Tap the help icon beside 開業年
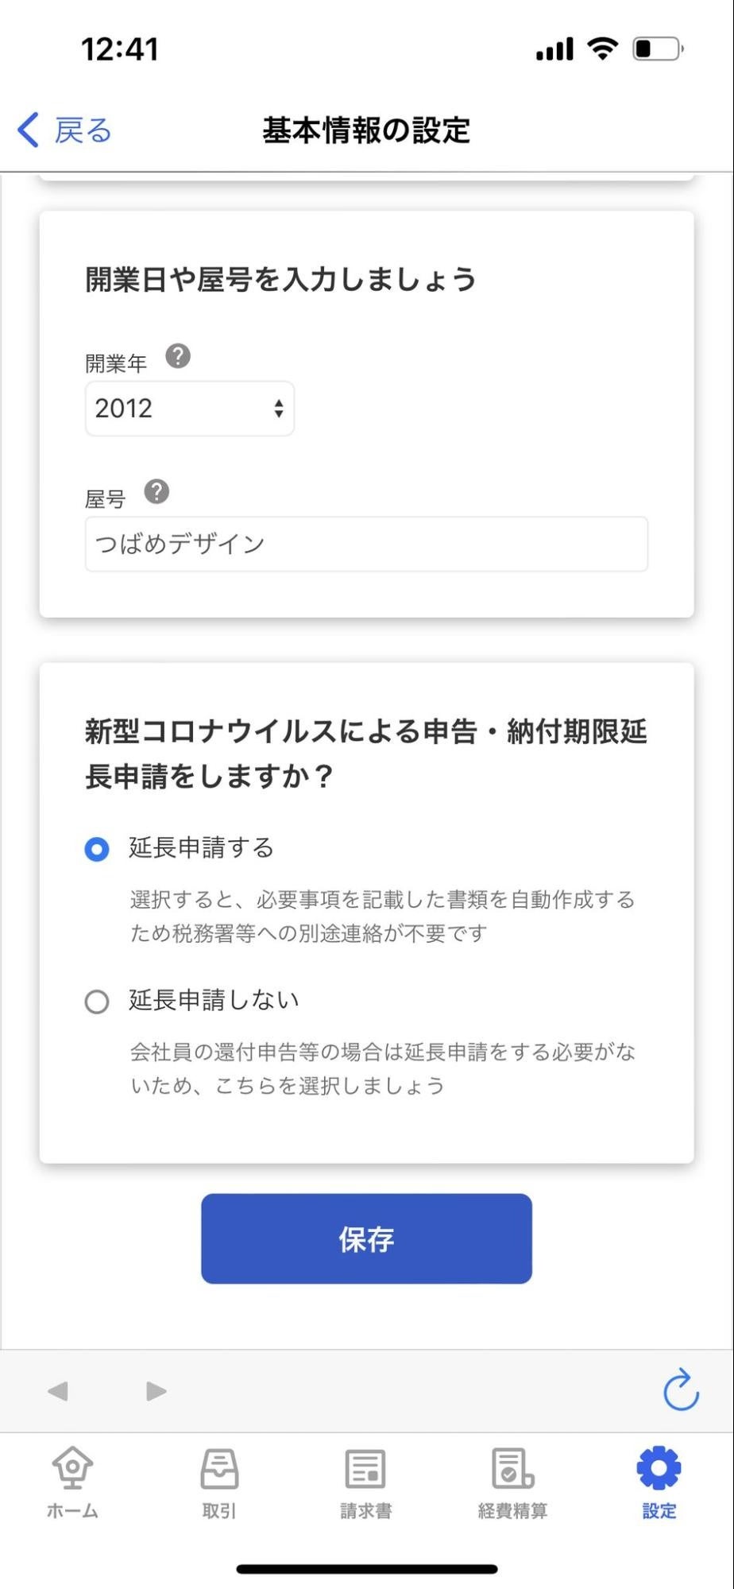The height and width of the screenshot is (1589, 734). [178, 356]
